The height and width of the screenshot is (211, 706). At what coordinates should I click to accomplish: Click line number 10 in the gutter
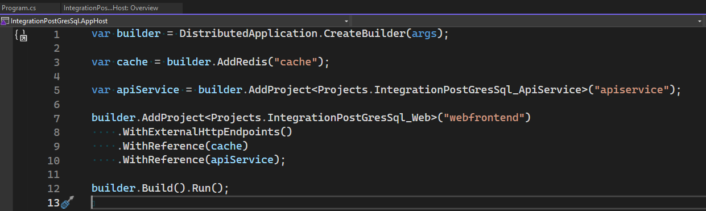pos(53,160)
